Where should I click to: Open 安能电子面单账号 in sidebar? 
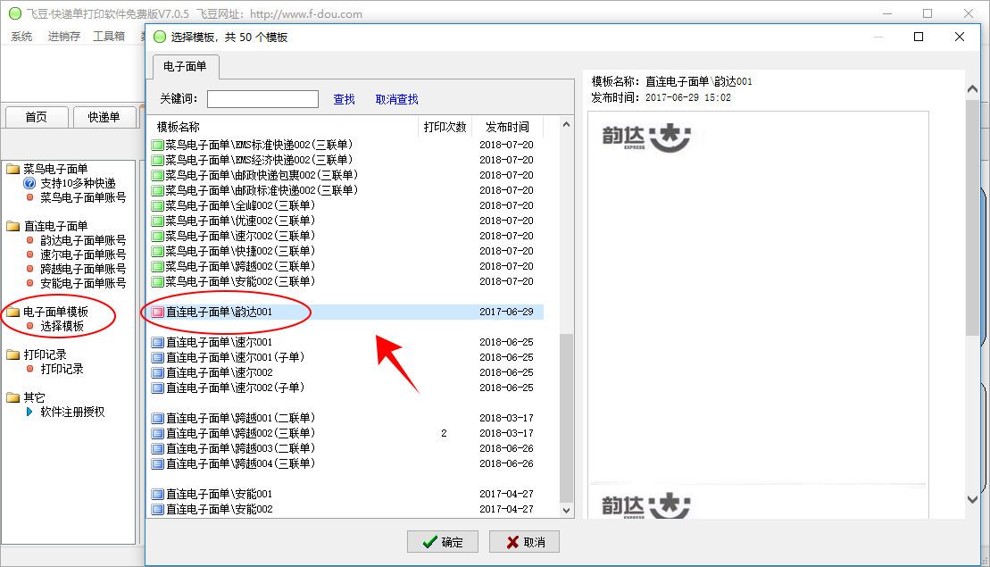pos(83,283)
